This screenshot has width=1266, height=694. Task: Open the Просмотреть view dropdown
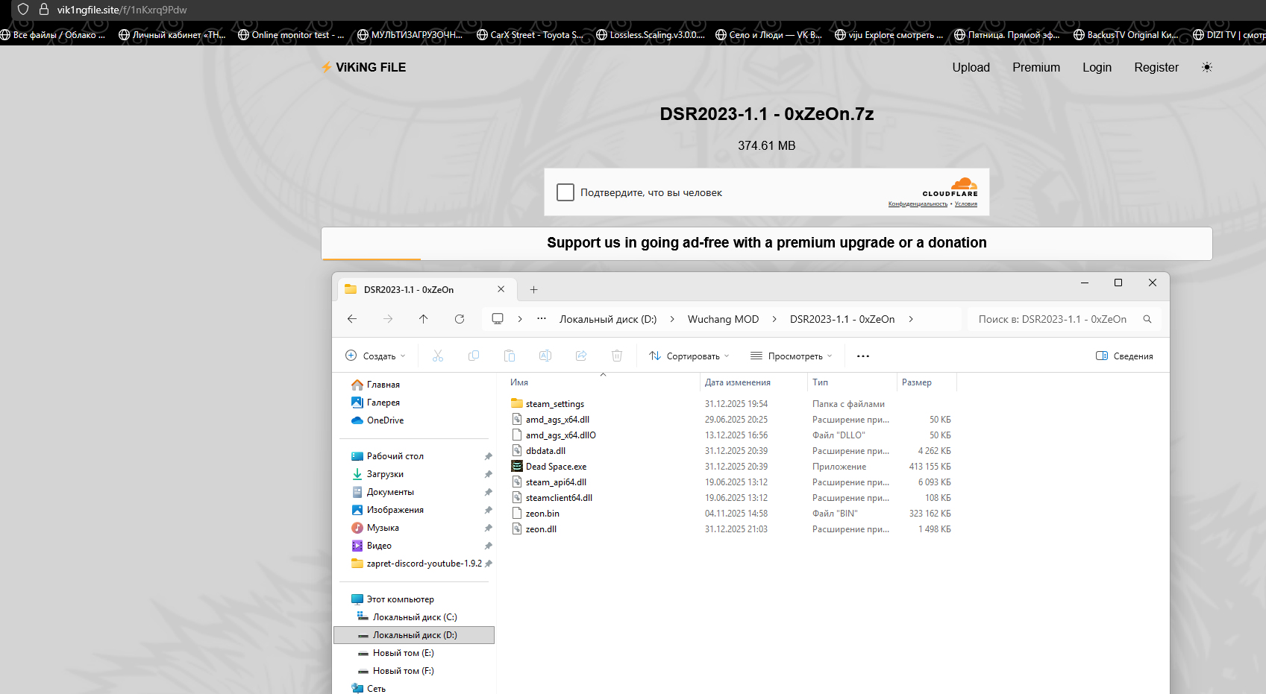[791, 356]
